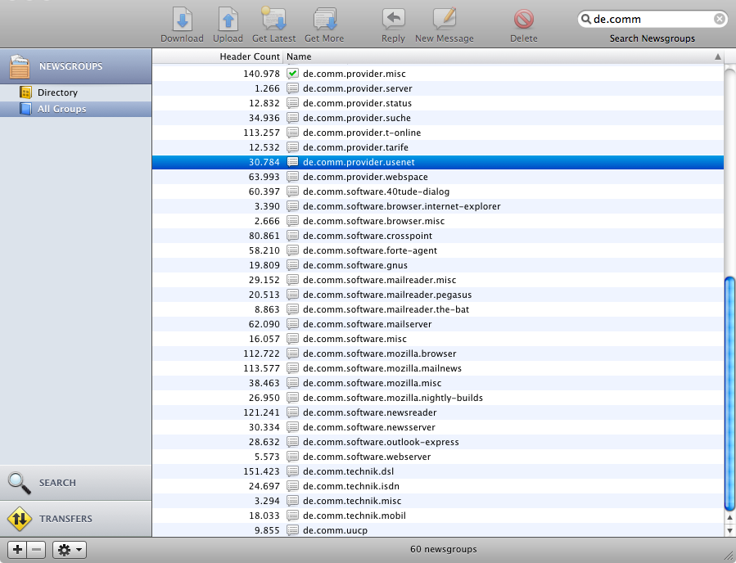
Task: Toggle subscription icon for de.comm.software.newsreader
Action: 292,412
